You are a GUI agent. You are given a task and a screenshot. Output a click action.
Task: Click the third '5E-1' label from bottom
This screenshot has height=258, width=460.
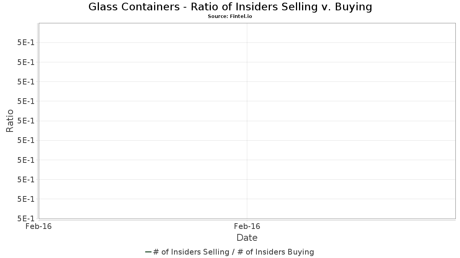(x=26, y=179)
